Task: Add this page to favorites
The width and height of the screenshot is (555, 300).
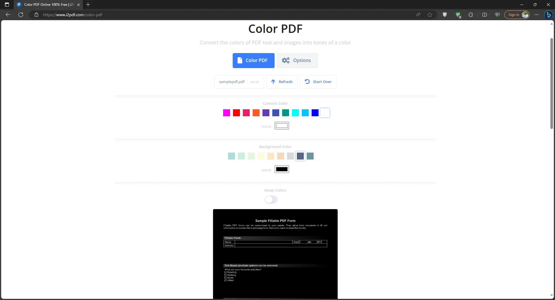Action: point(430,15)
